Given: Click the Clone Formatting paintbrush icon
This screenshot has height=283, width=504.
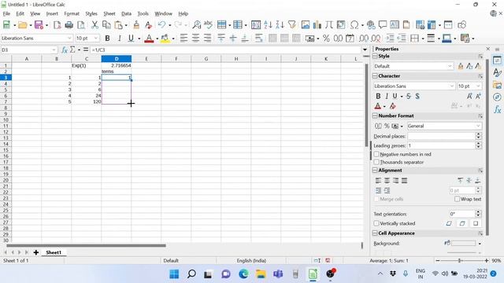Looking at the screenshot, I should point(136,24).
